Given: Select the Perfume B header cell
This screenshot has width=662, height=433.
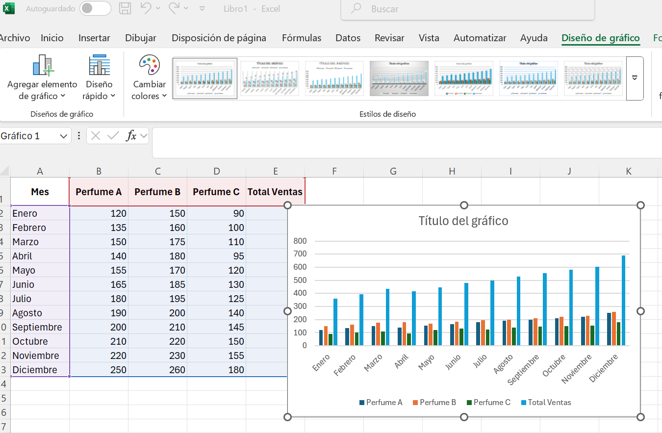Looking at the screenshot, I should coord(157,192).
